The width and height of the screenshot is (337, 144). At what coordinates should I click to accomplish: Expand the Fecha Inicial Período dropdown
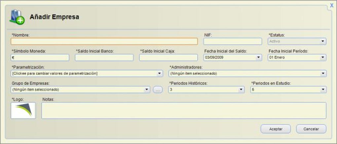point(322,58)
